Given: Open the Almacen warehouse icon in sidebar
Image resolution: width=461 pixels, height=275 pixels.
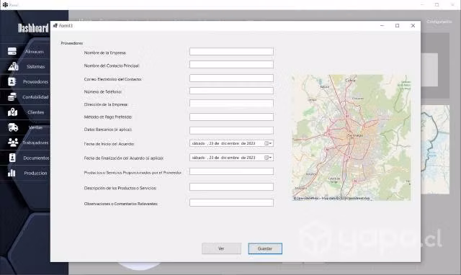Looking at the screenshot, I should (x=12, y=51).
